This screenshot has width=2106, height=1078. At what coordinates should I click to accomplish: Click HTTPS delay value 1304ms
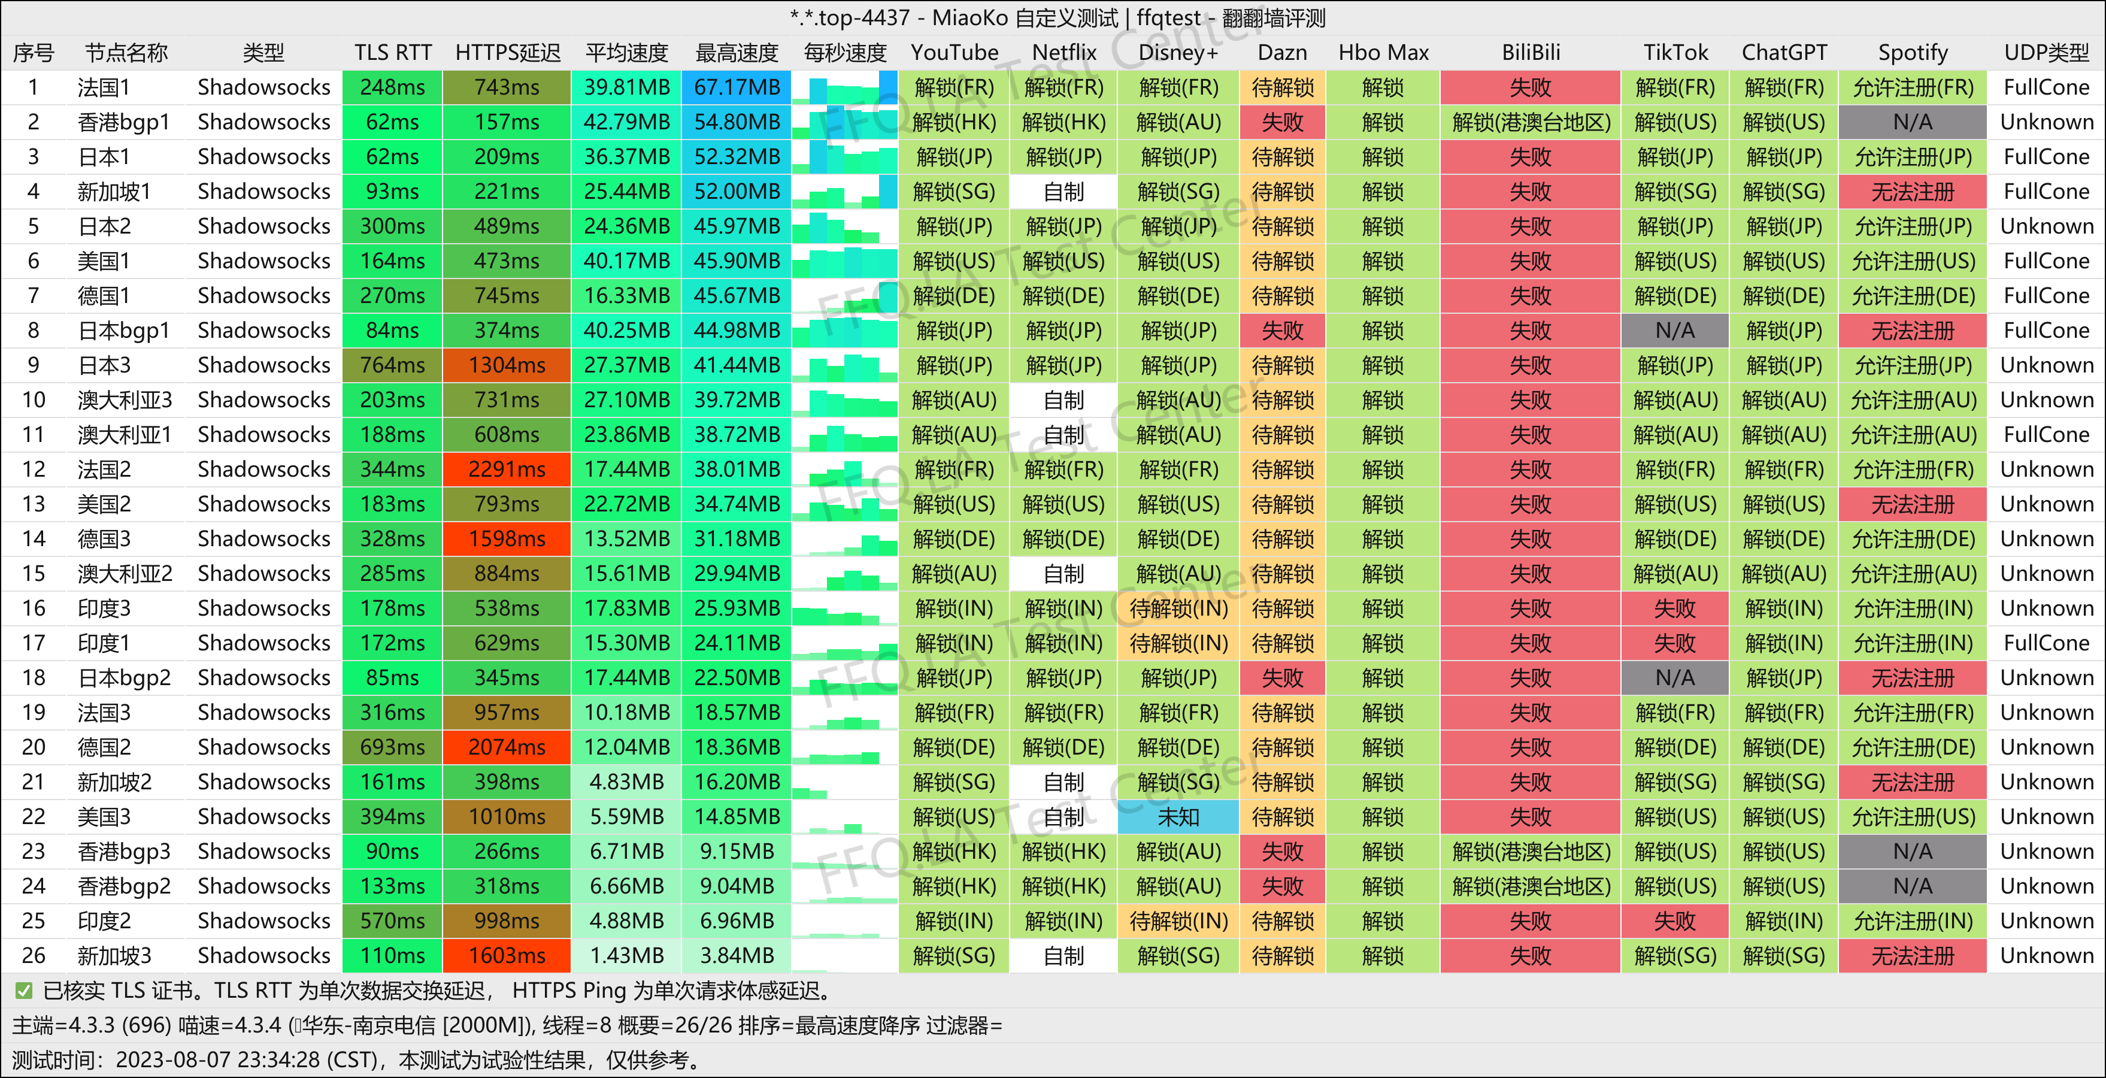507,365
